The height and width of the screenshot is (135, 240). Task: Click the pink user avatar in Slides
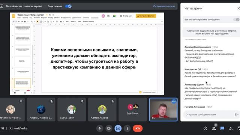(x=103, y=16)
